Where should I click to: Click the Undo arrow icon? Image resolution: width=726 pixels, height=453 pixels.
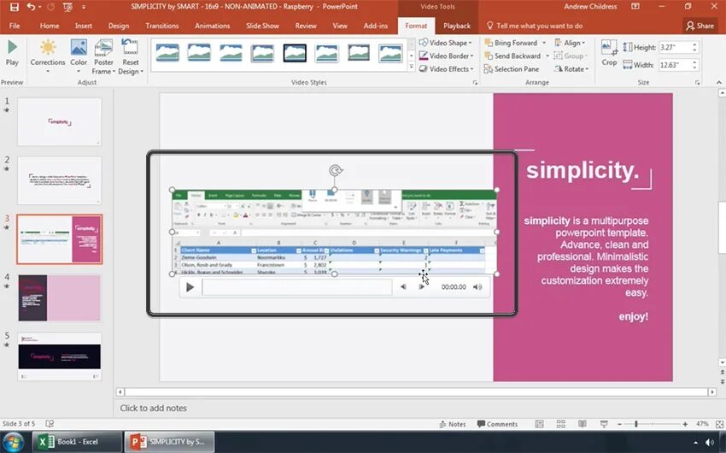31,7
